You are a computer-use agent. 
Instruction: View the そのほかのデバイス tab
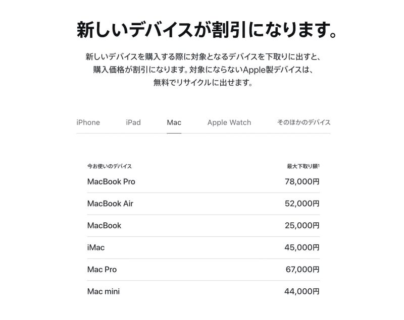pyautogui.click(x=303, y=122)
